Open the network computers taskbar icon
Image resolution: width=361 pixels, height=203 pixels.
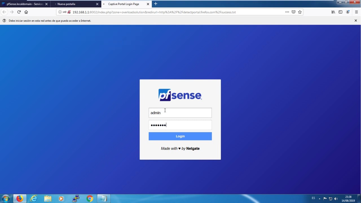[x=76, y=198]
